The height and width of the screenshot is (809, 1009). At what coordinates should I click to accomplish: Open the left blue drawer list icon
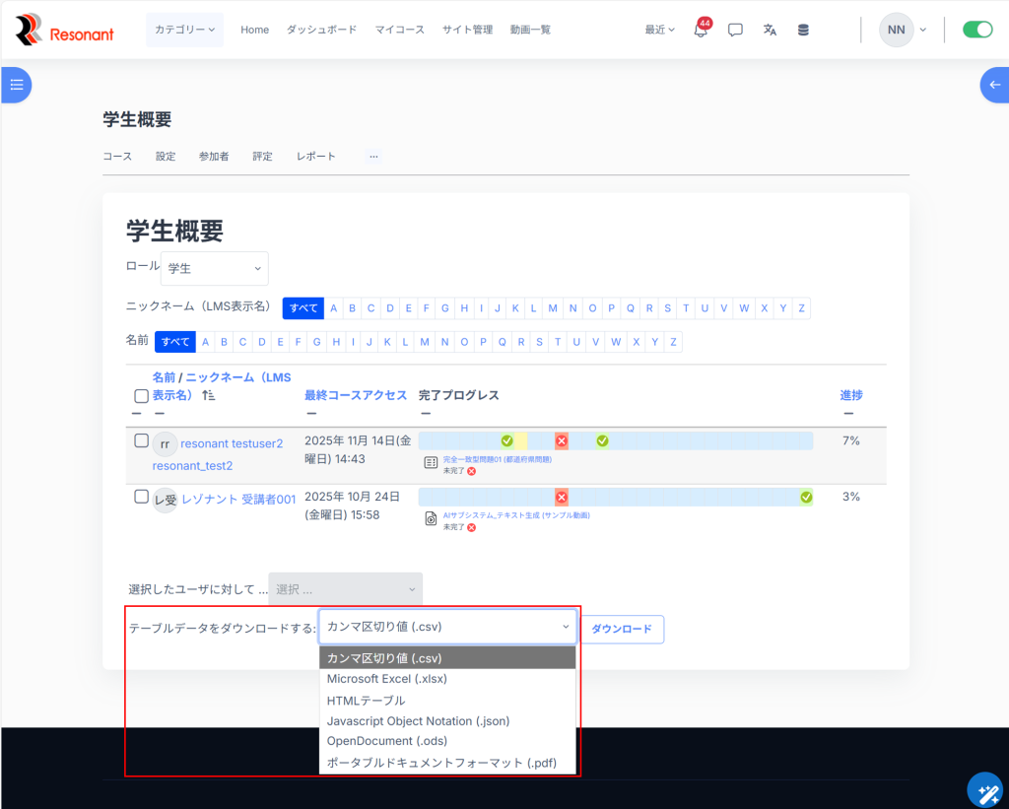pyautogui.click(x=16, y=85)
